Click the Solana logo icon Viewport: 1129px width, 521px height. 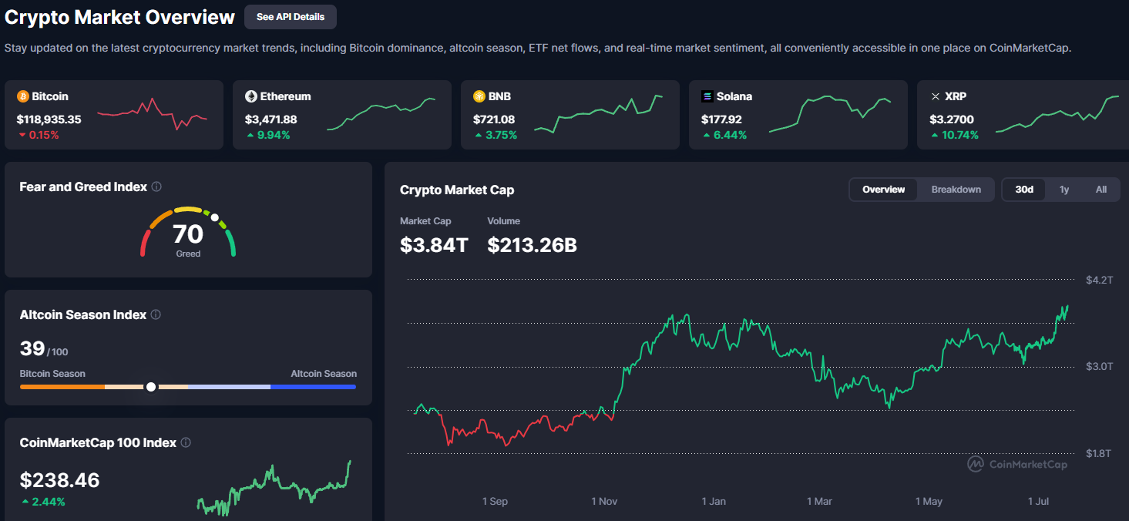[x=707, y=96]
